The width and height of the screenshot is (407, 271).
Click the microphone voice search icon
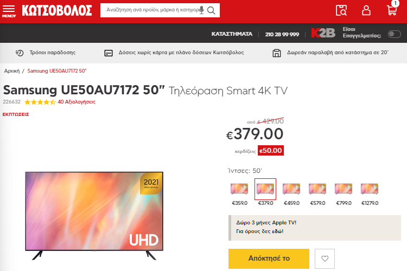[x=201, y=10]
